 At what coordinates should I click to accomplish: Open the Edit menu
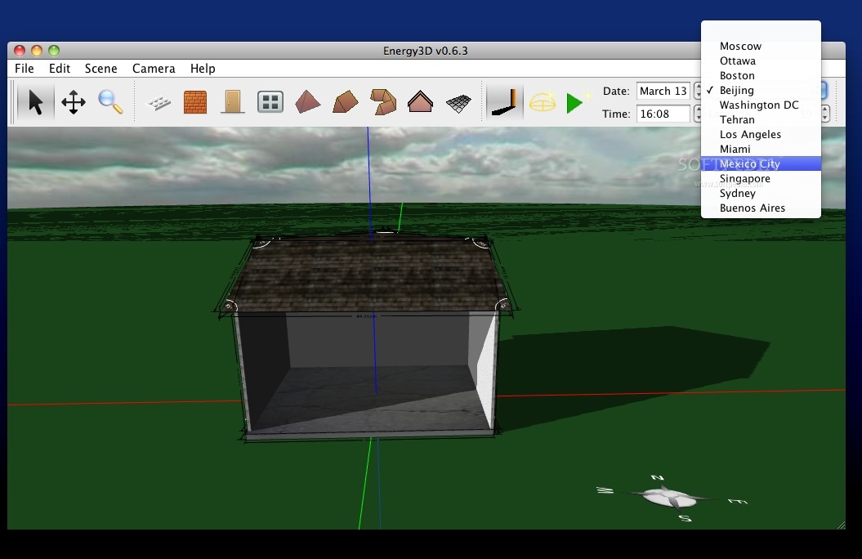(60, 68)
